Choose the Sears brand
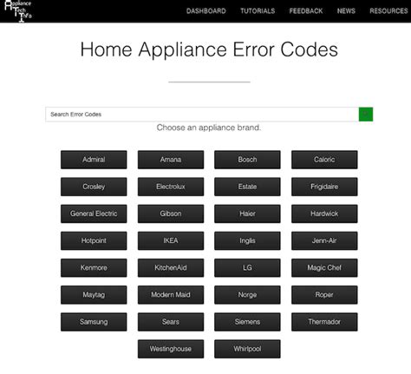 [171, 322]
